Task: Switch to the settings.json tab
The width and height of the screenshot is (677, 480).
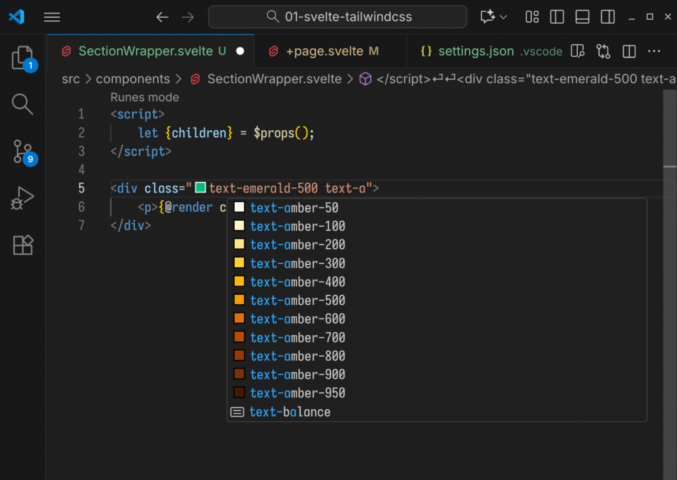Action: click(475, 51)
